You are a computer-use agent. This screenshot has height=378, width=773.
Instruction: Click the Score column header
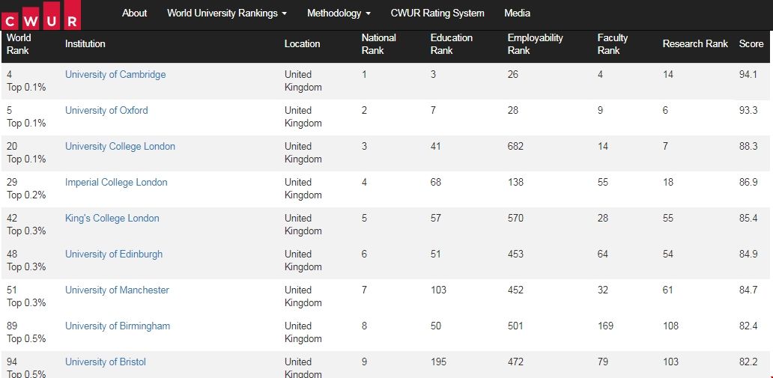pos(751,44)
